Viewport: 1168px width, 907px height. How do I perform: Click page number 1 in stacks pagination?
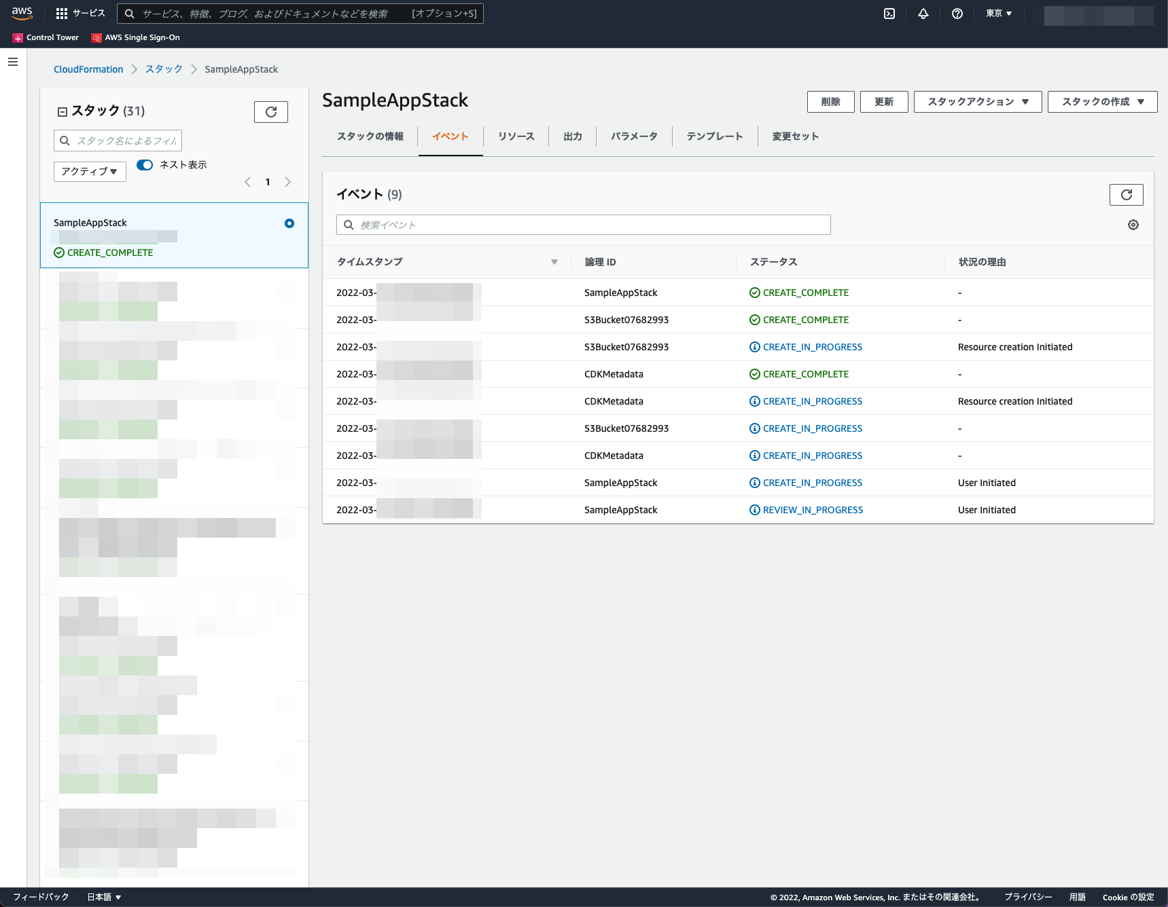click(268, 182)
